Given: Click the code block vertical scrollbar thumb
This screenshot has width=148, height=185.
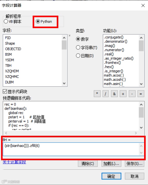Looking at the screenshot, I should point(141,113).
